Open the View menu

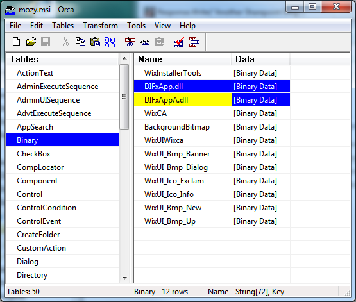[162, 26]
